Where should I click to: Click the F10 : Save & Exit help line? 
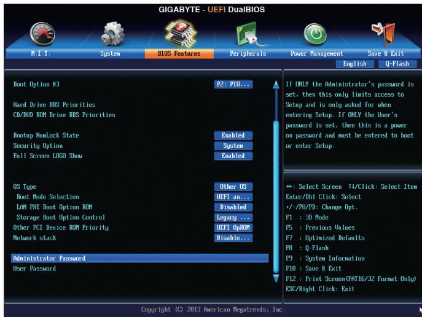(x=313, y=269)
